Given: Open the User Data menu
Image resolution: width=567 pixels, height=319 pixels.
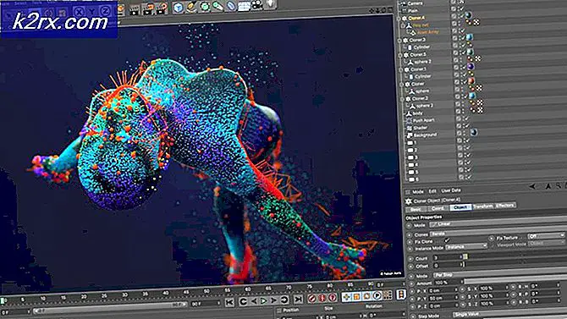Looking at the screenshot, I should (451, 190).
